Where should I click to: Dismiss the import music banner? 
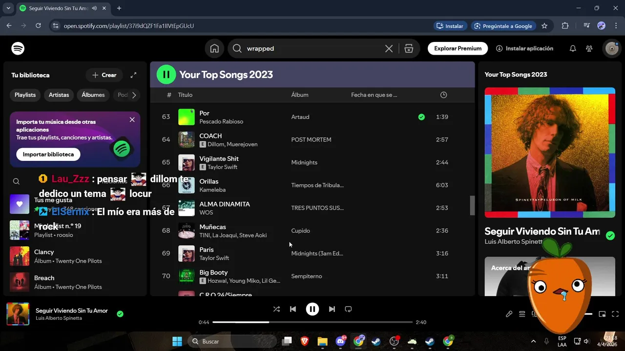pyautogui.click(x=132, y=119)
